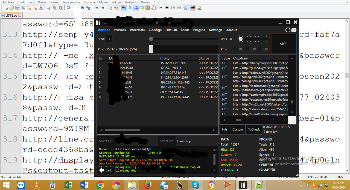Open the Datoteka menu in Notepad++
This screenshot has height=190, width=350.
point(8,2)
